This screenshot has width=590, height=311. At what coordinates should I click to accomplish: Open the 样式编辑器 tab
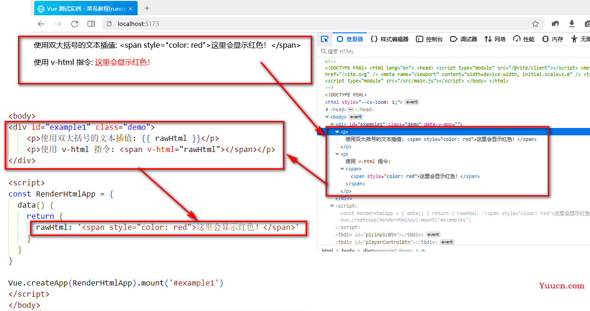coord(389,39)
